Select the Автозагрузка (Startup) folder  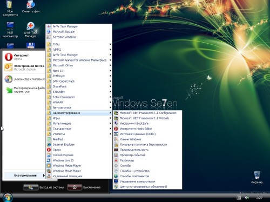[x=79, y=107]
